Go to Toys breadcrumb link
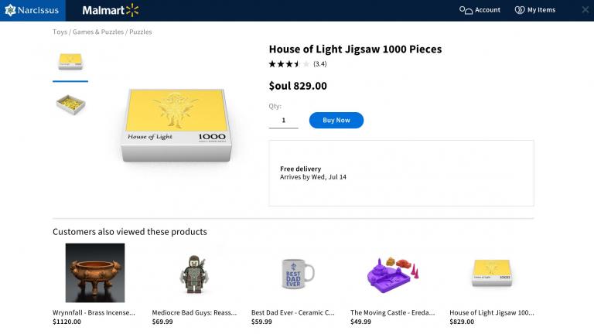This screenshot has width=594, height=334. (x=60, y=32)
